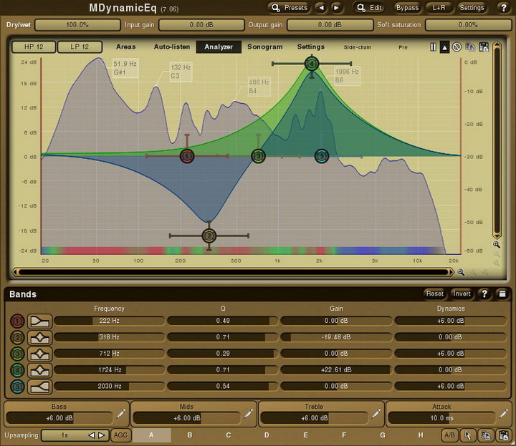Click the Edit button
The width and height of the screenshot is (516, 446).
[370, 8]
